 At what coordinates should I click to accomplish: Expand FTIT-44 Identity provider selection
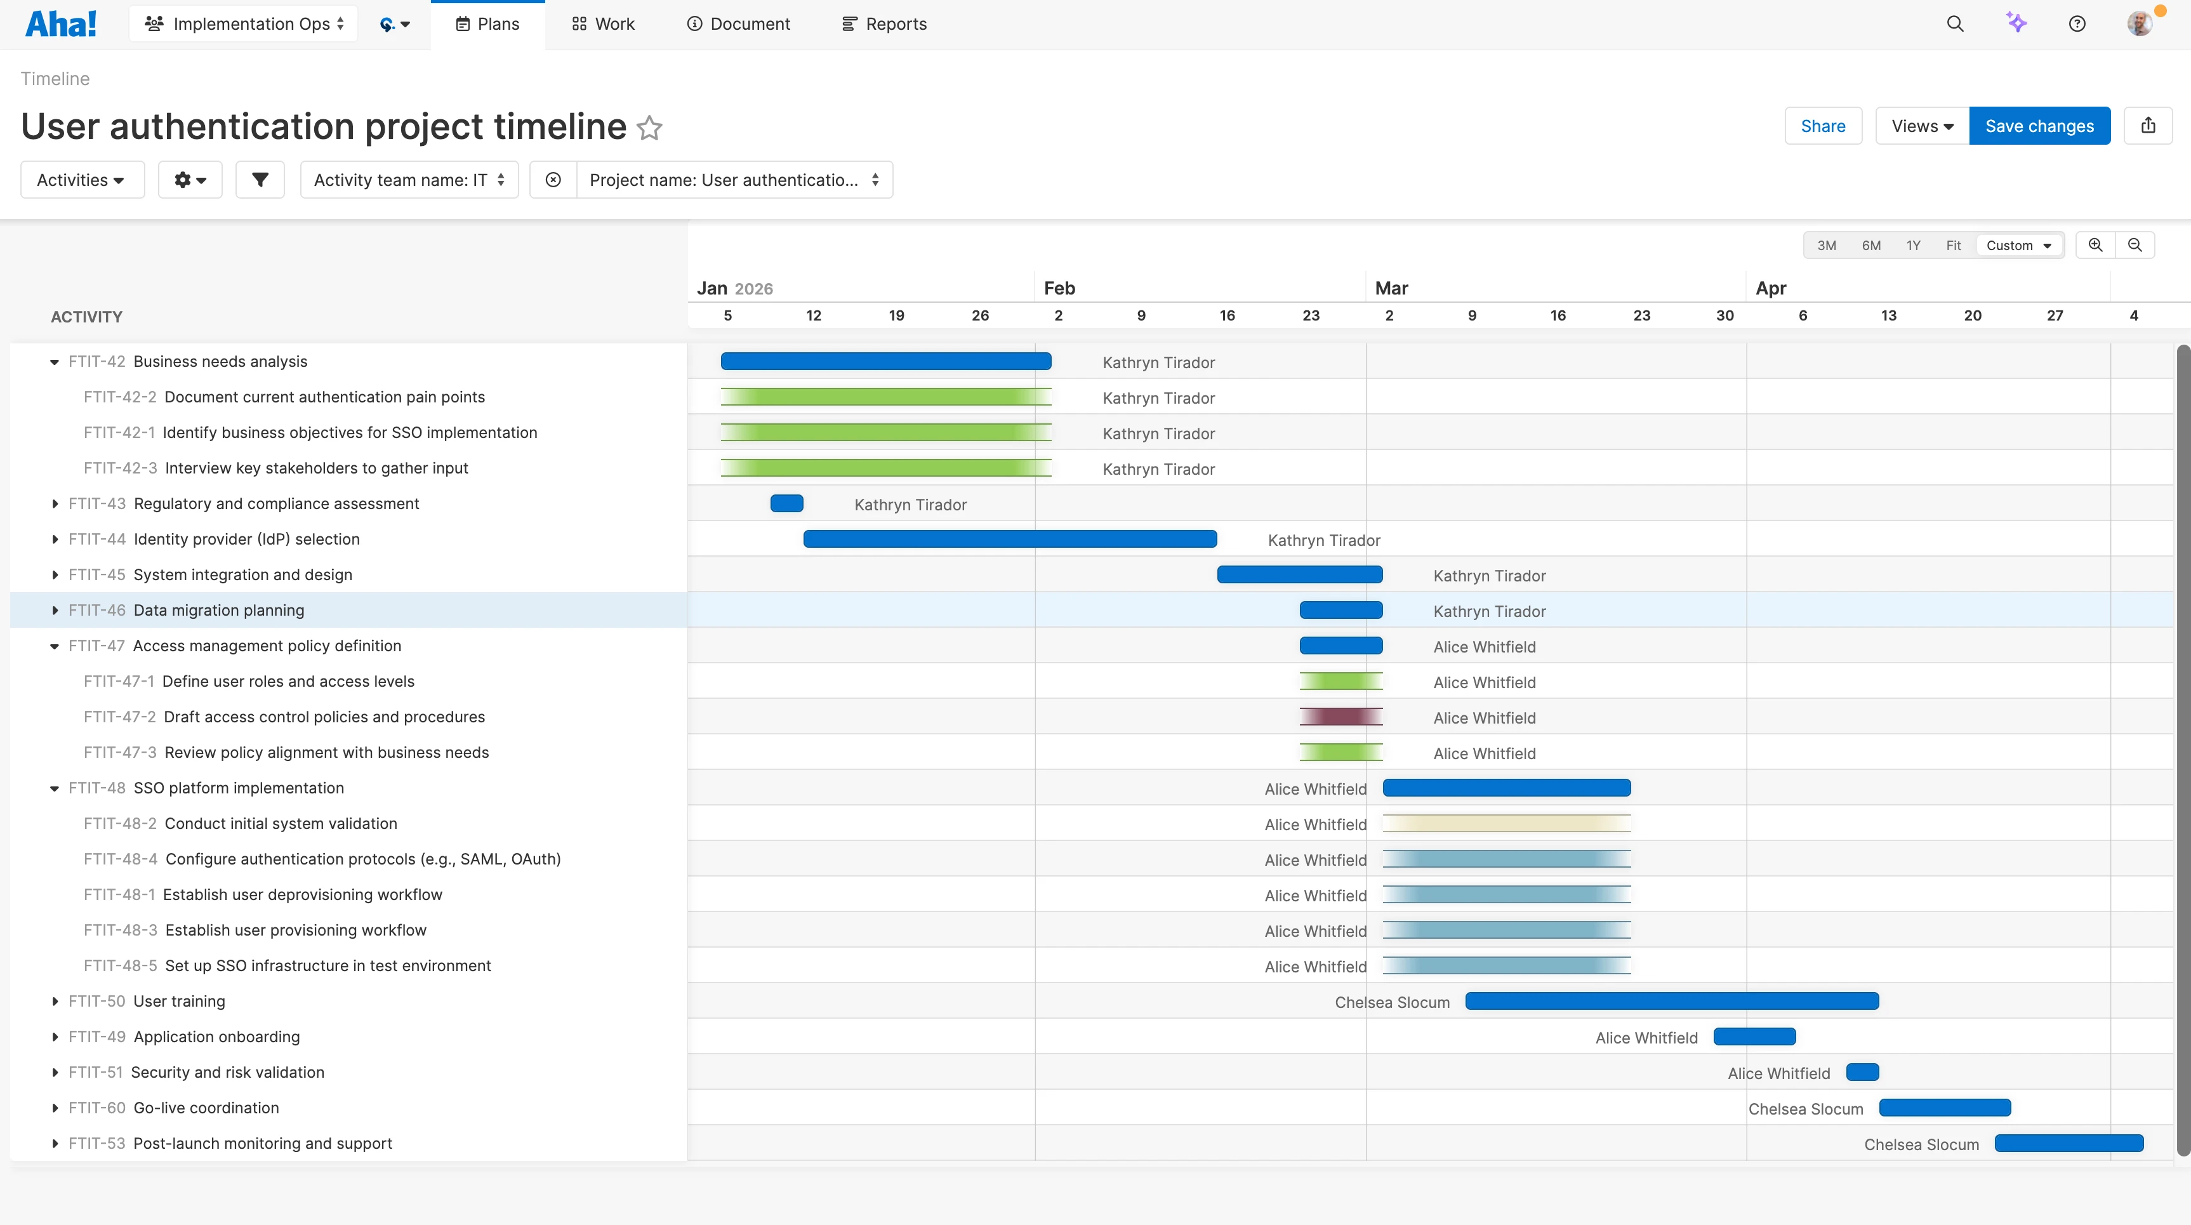(55, 538)
